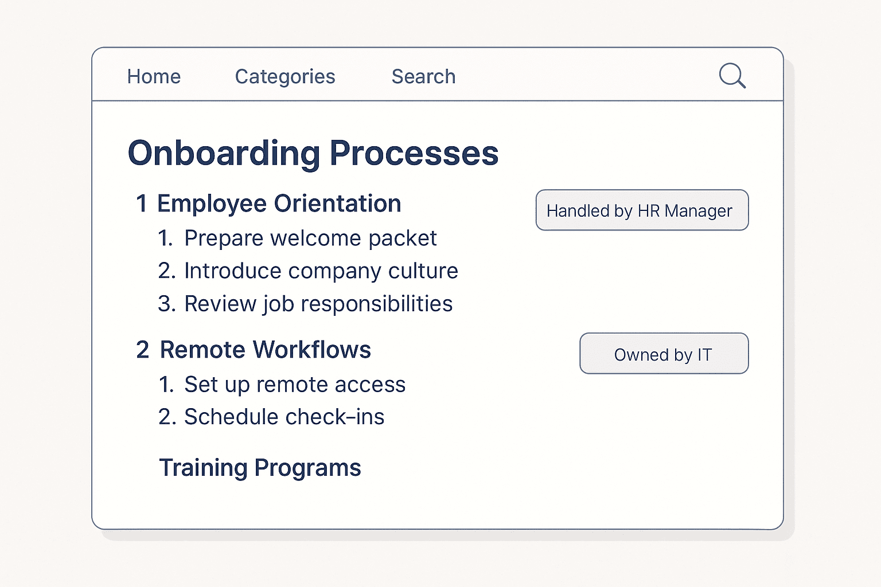Screen dimensions: 881x587
Task: Click list number 2. before Schedule check-ins
Action: (x=167, y=417)
